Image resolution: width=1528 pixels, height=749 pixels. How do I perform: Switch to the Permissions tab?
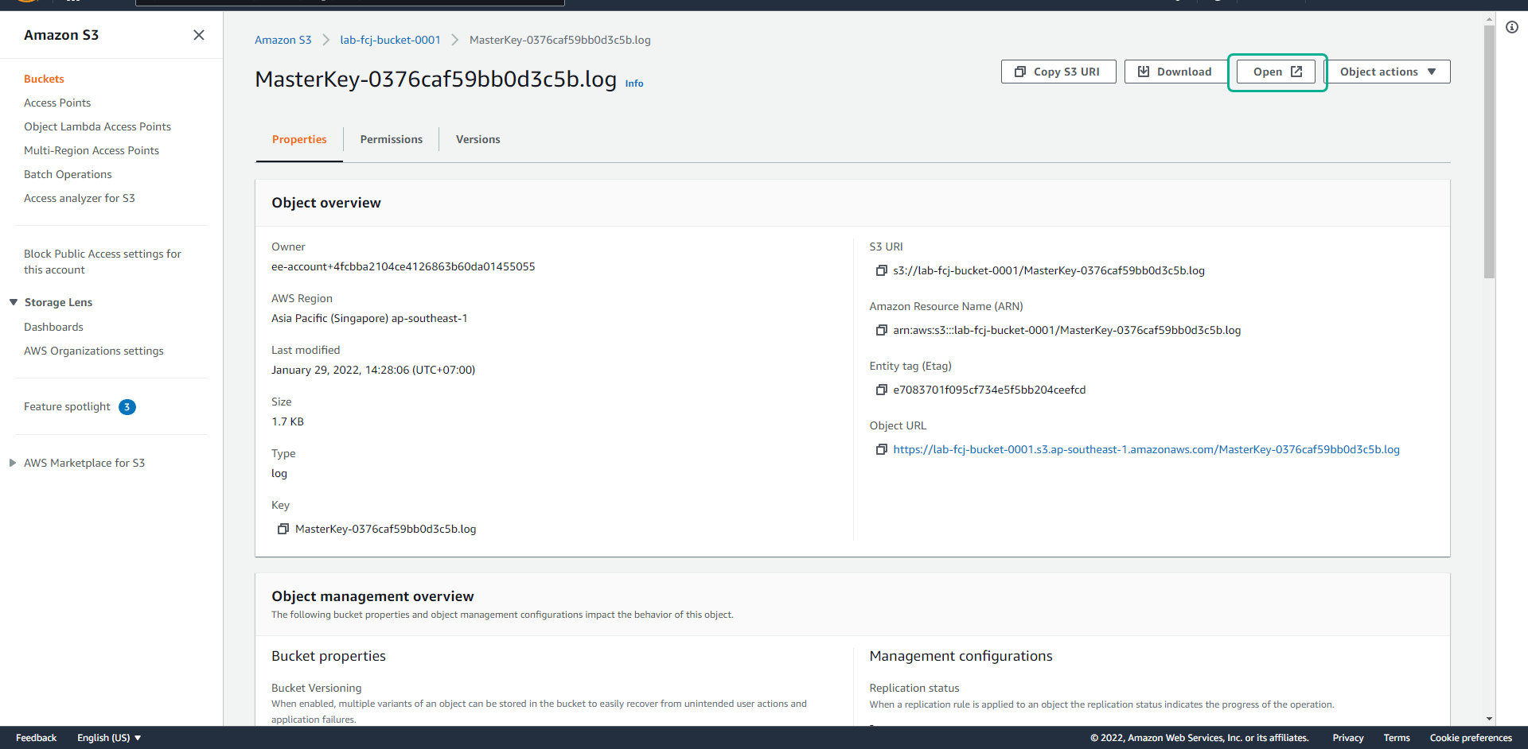point(391,139)
